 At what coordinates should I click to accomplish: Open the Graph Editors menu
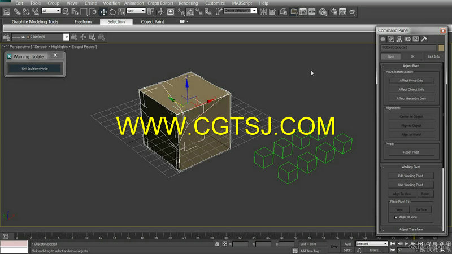click(x=160, y=3)
